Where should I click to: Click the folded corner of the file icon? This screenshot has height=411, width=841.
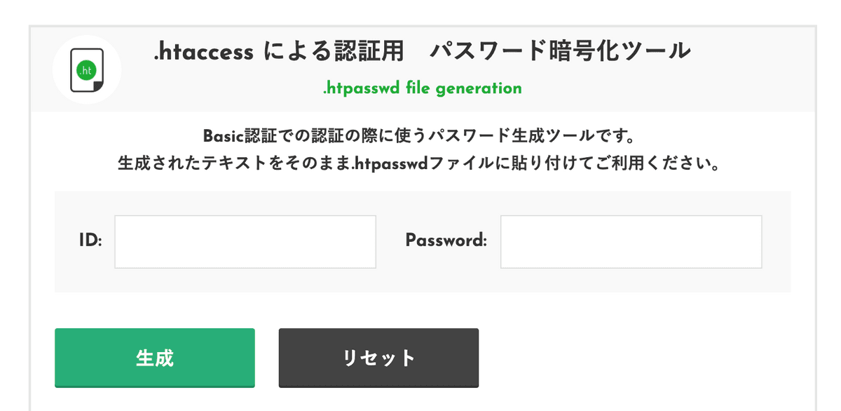97,86
